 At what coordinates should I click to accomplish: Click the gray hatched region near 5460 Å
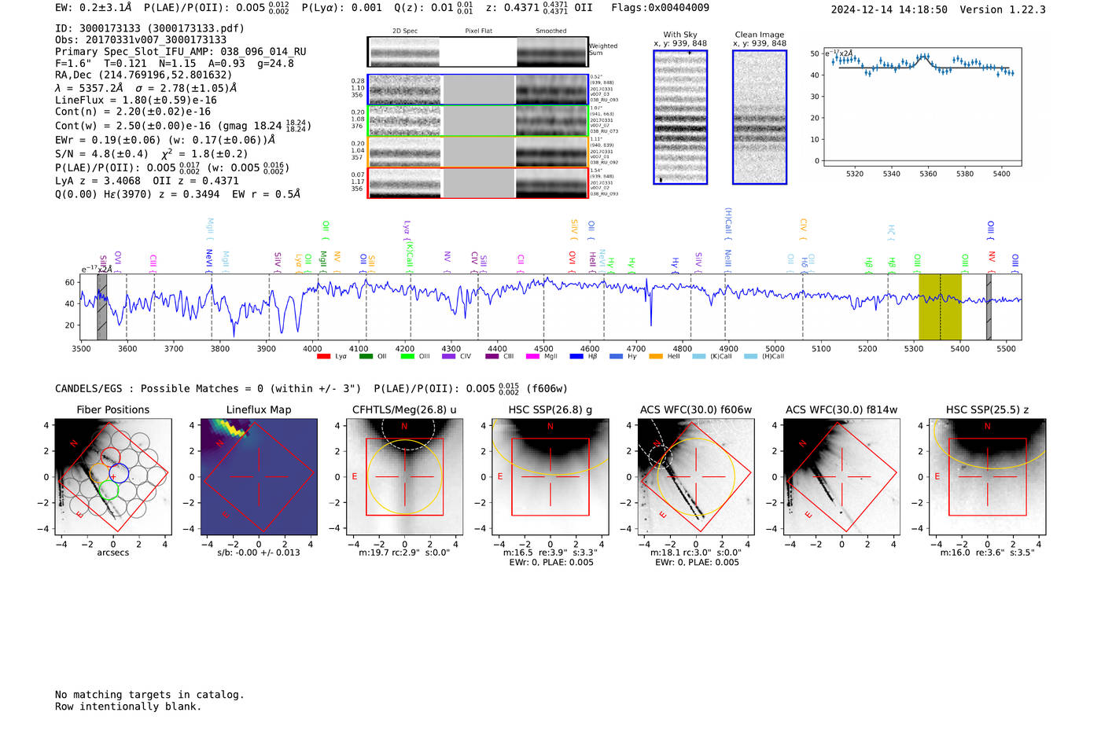pos(989,307)
